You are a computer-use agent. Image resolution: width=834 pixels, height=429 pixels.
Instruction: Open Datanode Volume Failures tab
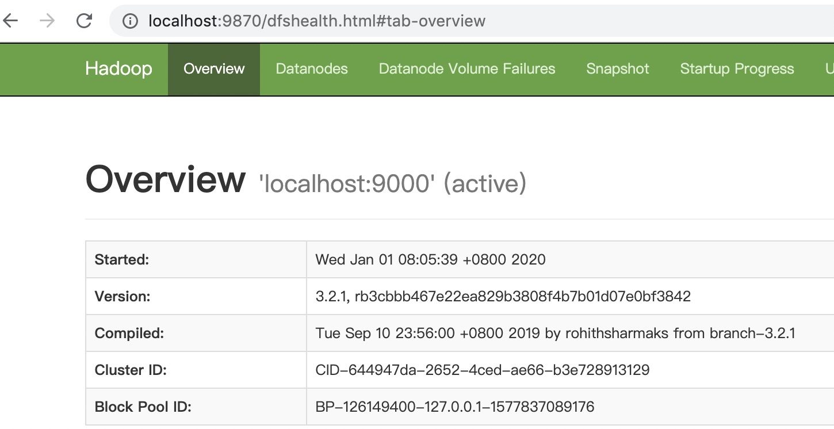tap(467, 69)
